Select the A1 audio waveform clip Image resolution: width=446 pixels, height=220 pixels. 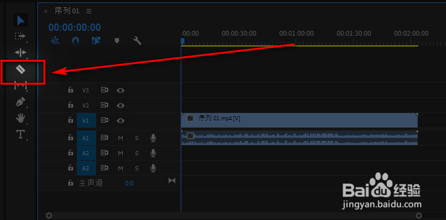299,138
